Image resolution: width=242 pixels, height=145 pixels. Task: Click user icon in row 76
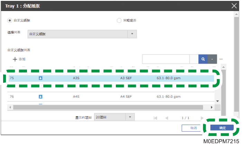40,97
